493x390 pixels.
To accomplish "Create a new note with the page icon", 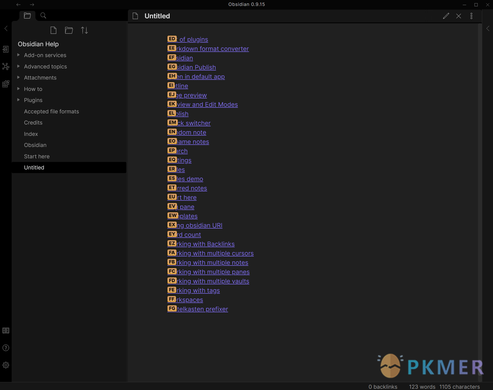I will [x=53, y=30].
